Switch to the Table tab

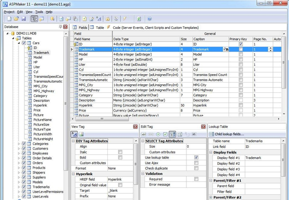pyautogui.click(x=100, y=27)
